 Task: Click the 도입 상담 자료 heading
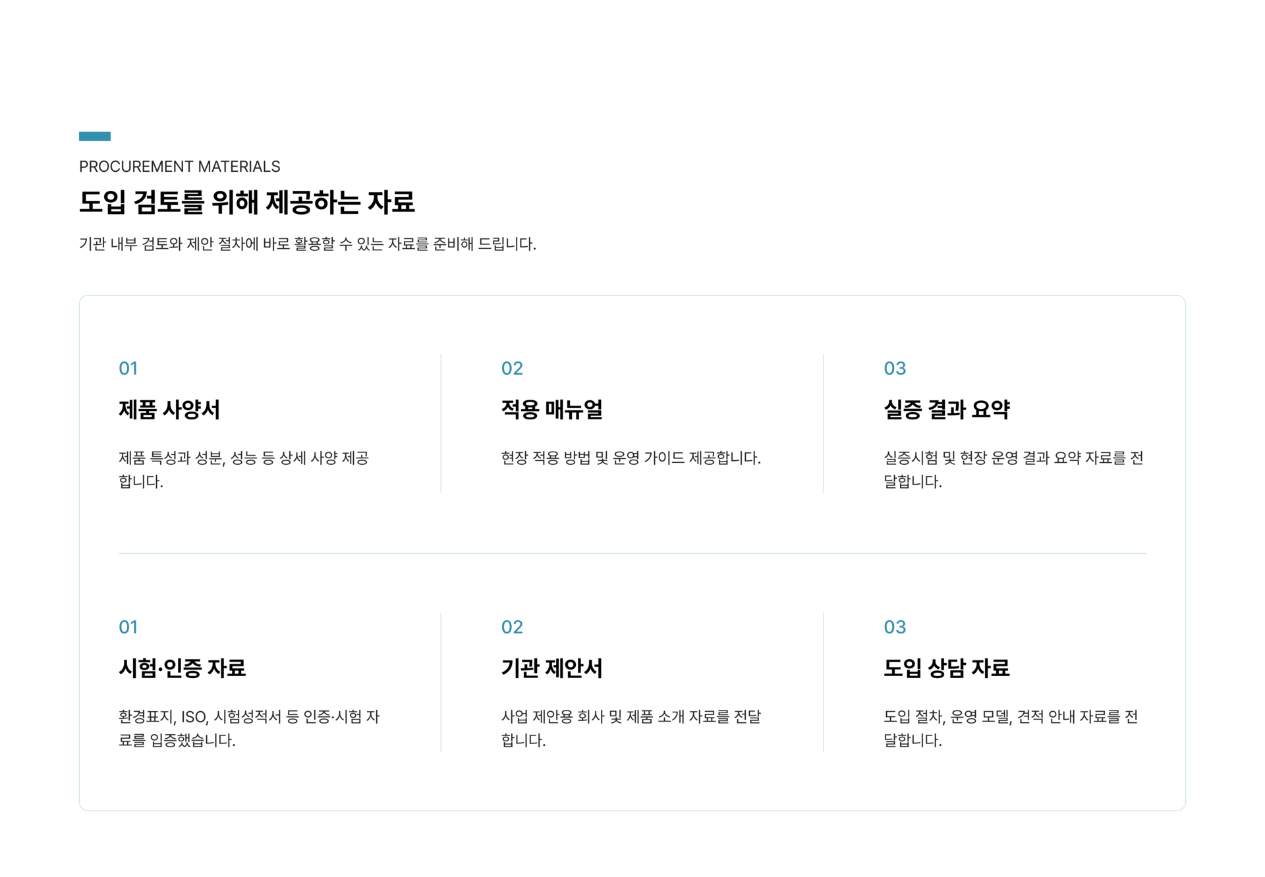pyautogui.click(x=946, y=668)
